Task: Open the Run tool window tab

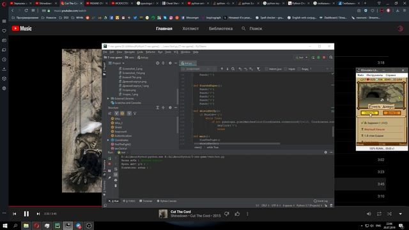Action: (x=114, y=201)
